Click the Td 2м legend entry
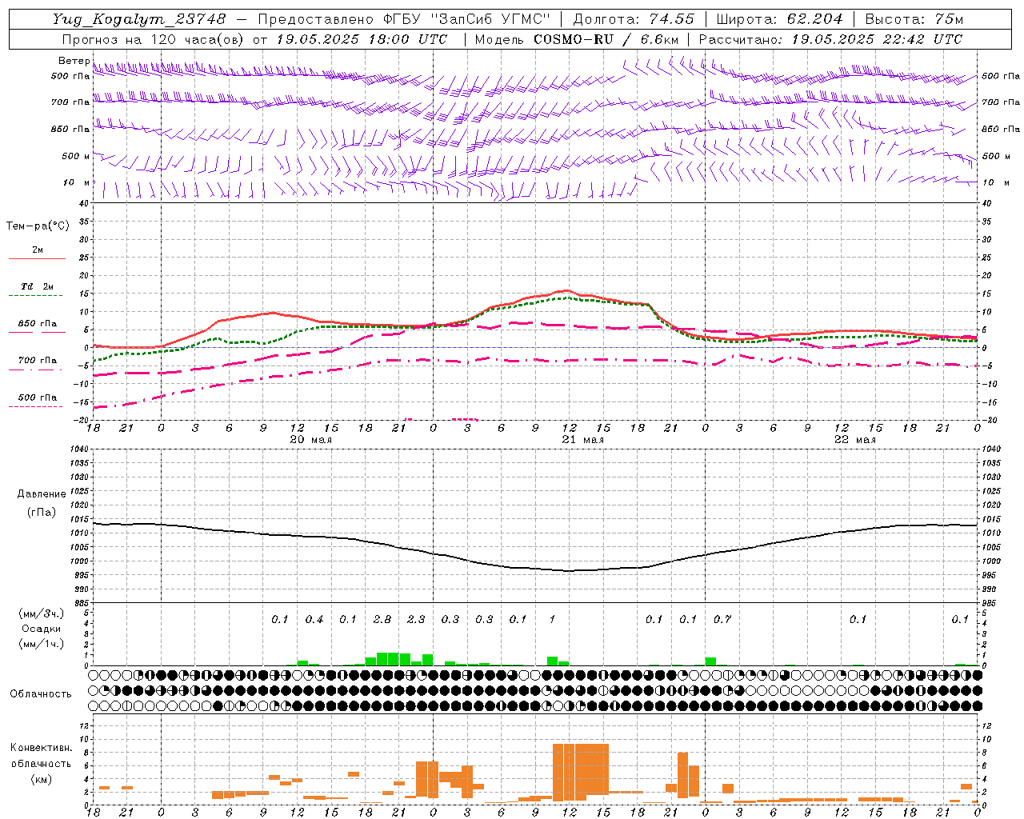1024x819 pixels. (x=37, y=286)
